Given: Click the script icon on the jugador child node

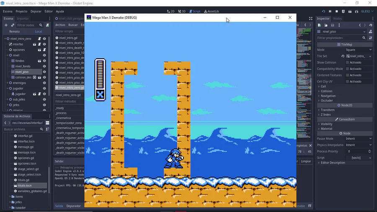Looking at the screenshot, I should click(x=39, y=94).
